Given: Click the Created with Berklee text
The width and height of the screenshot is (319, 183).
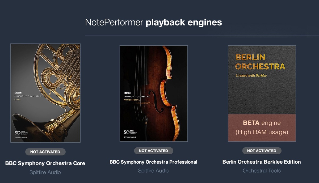Looking at the screenshot, I should [x=251, y=75].
